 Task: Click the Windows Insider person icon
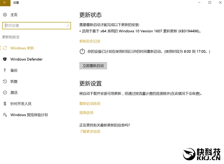tap(5, 115)
